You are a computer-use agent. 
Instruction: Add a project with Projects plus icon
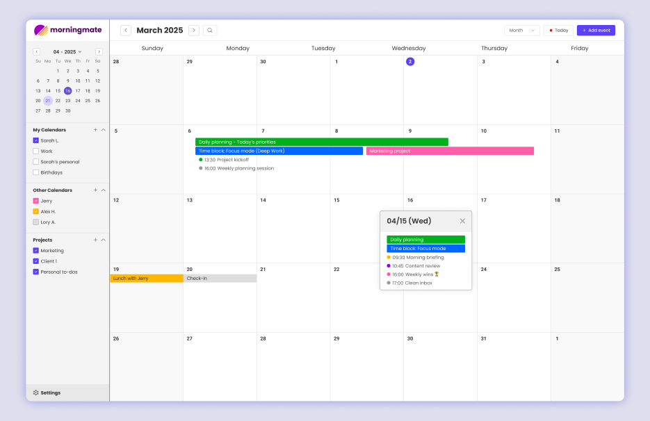[x=95, y=240]
